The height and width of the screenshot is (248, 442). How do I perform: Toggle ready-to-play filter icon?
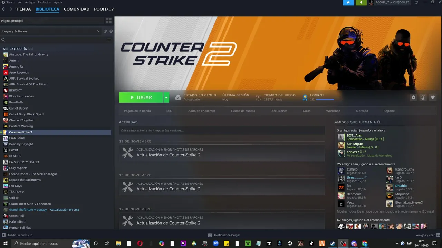tap(111, 31)
